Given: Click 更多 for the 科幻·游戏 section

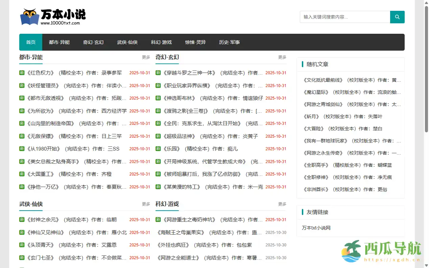Looking at the screenshot, I should 282,204.
